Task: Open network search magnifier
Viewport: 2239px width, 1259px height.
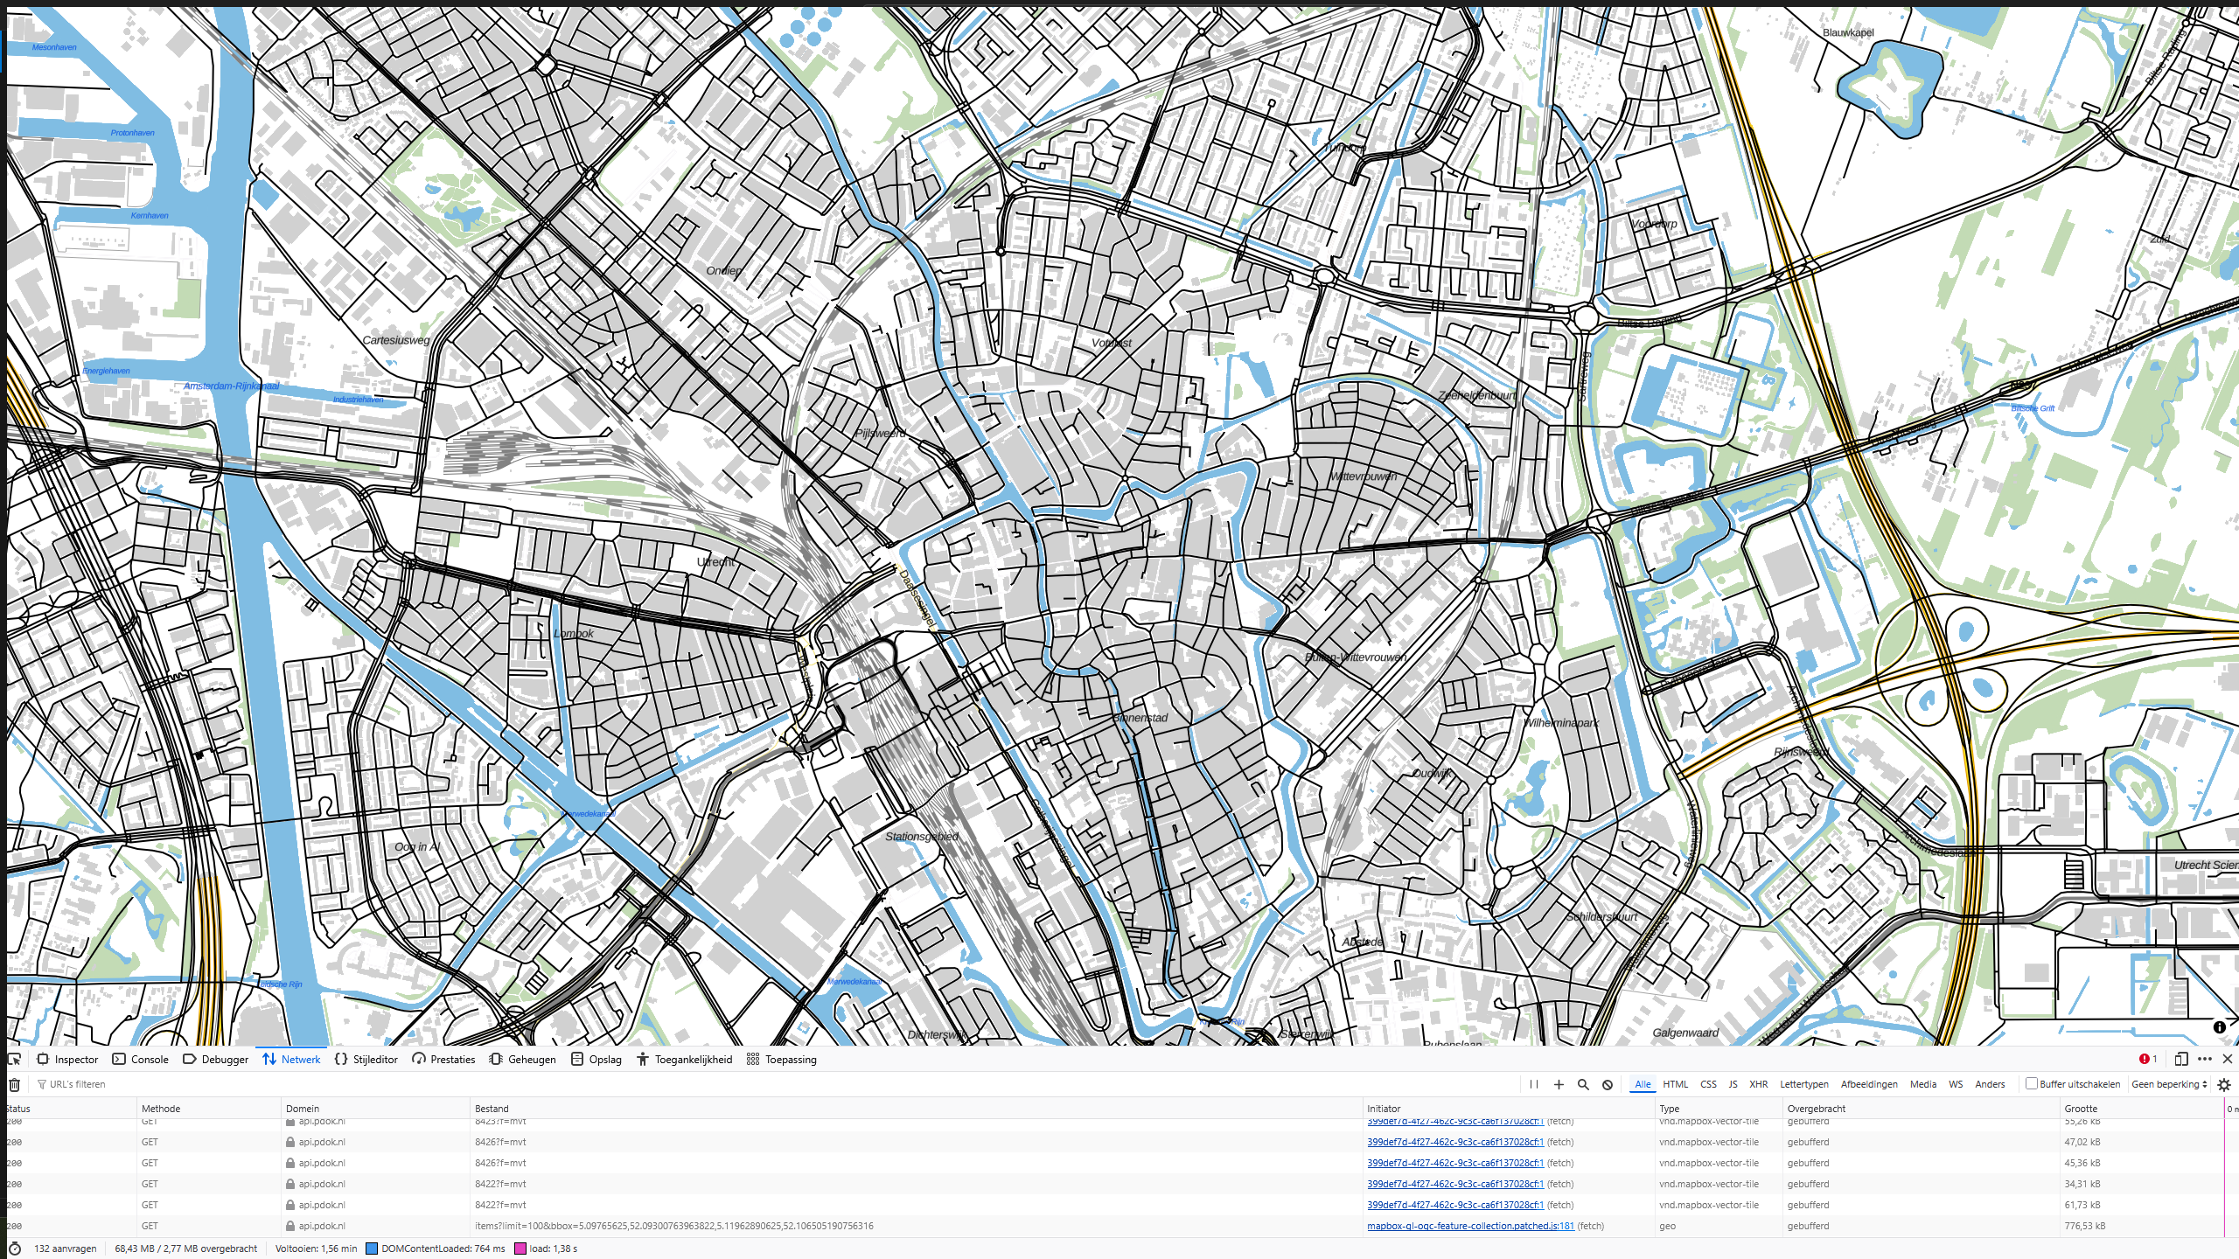Action: coord(1583,1084)
